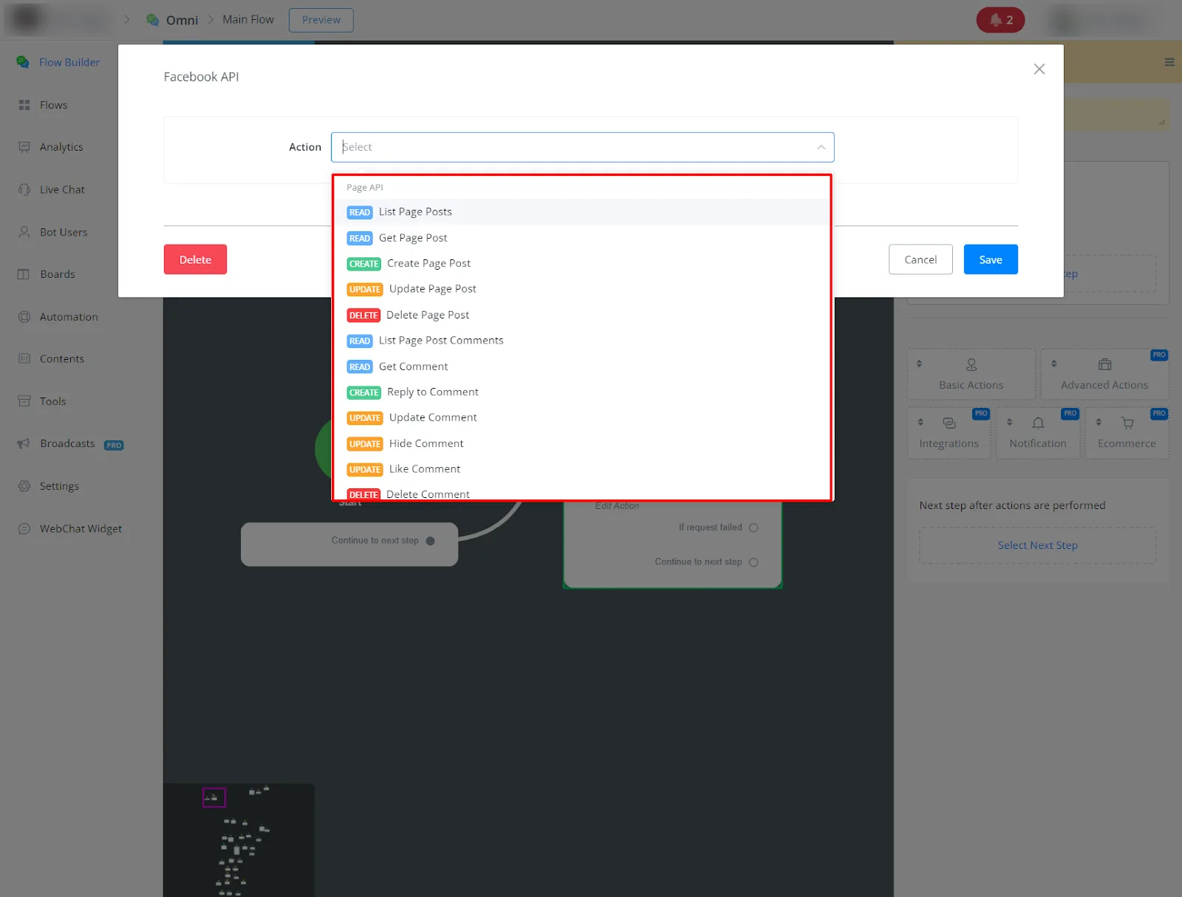Click the Integrations sort arrows
The height and width of the screenshot is (897, 1182).
point(920,422)
